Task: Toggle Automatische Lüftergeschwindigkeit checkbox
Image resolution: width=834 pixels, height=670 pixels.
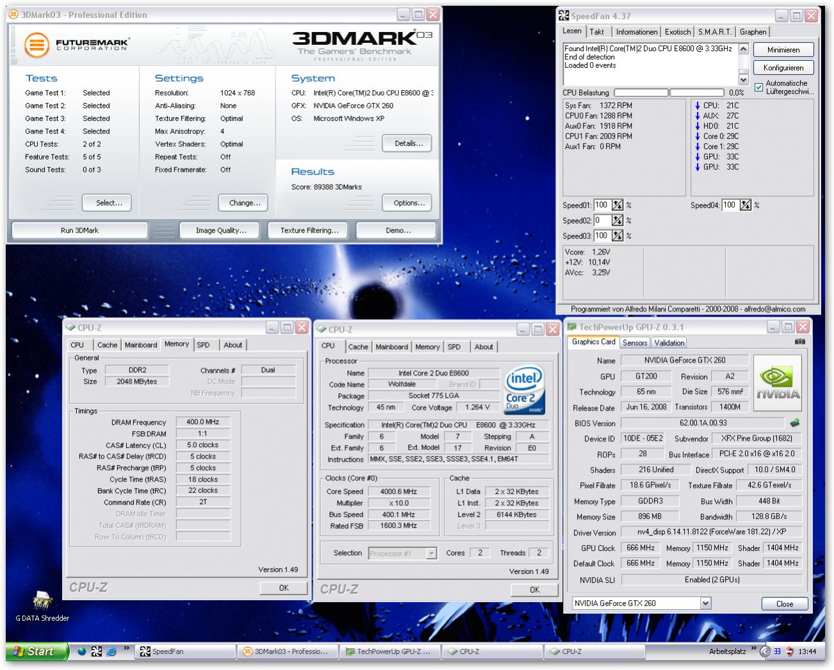Action: pos(758,87)
